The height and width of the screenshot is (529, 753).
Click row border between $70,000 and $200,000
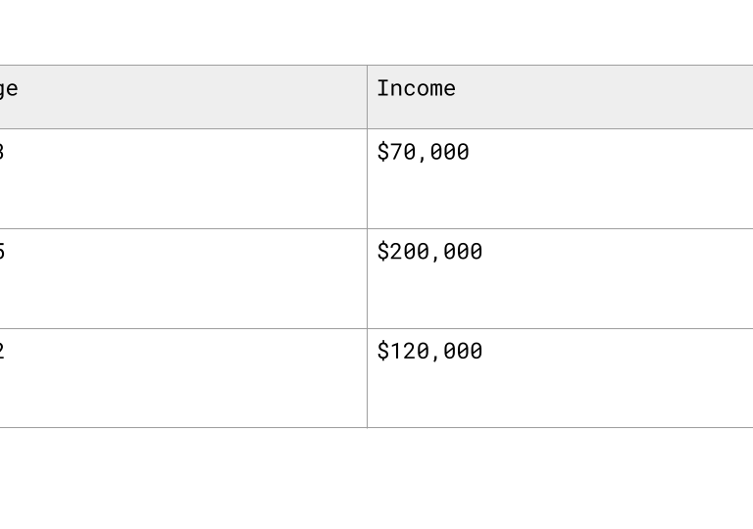(x=559, y=229)
